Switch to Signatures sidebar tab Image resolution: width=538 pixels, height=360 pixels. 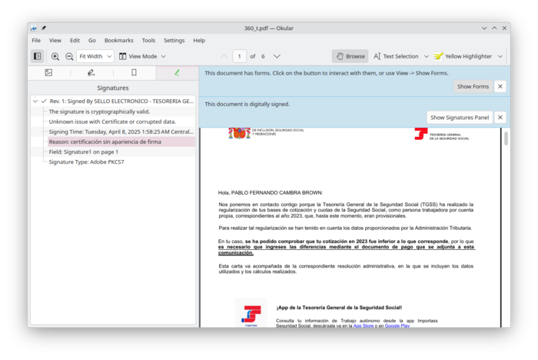pyautogui.click(x=177, y=73)
